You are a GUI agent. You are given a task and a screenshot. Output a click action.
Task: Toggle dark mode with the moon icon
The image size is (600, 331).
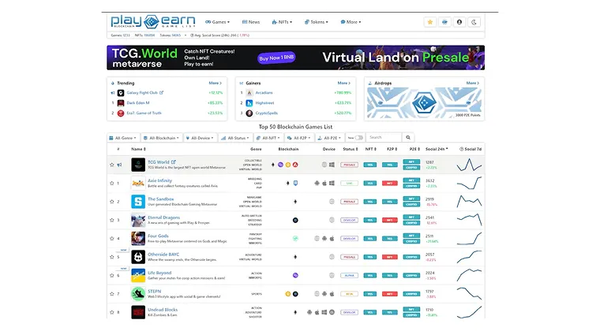coord(474,22)
